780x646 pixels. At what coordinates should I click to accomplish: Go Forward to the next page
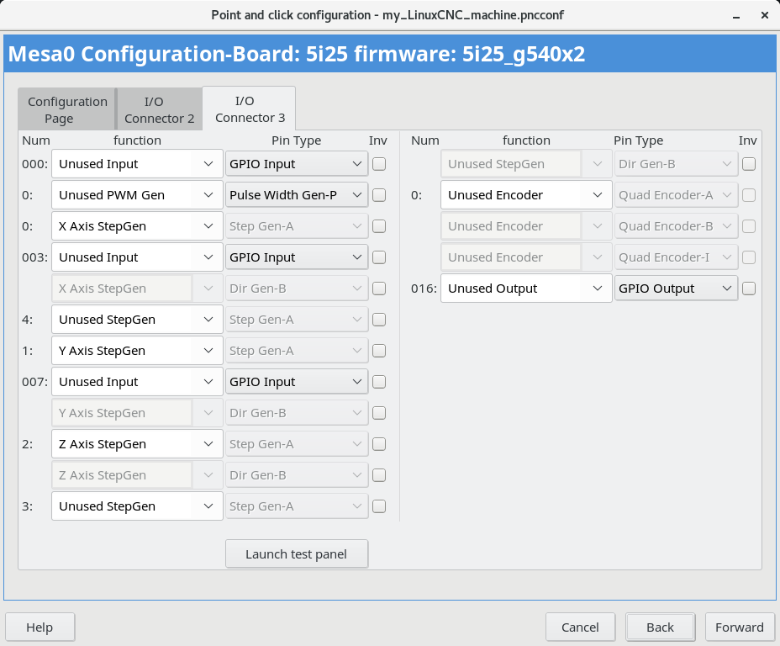(x=740, y=627)
